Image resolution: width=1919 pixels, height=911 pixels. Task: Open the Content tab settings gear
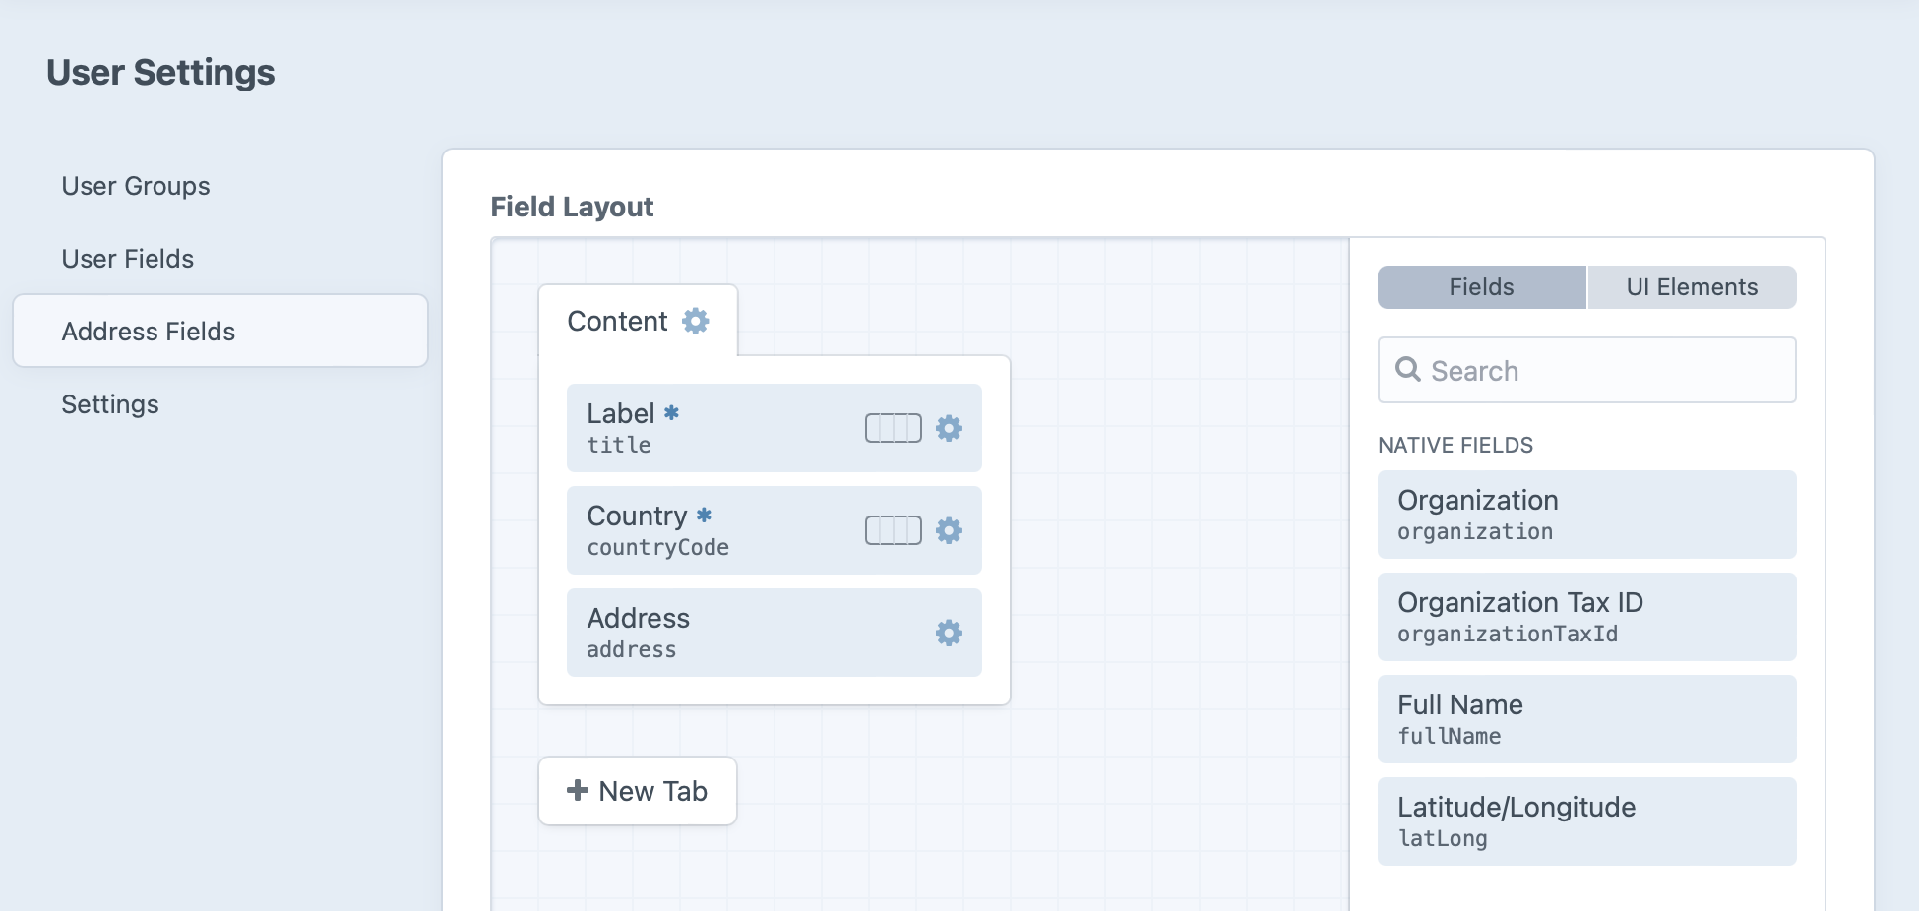tap(697, 321)
